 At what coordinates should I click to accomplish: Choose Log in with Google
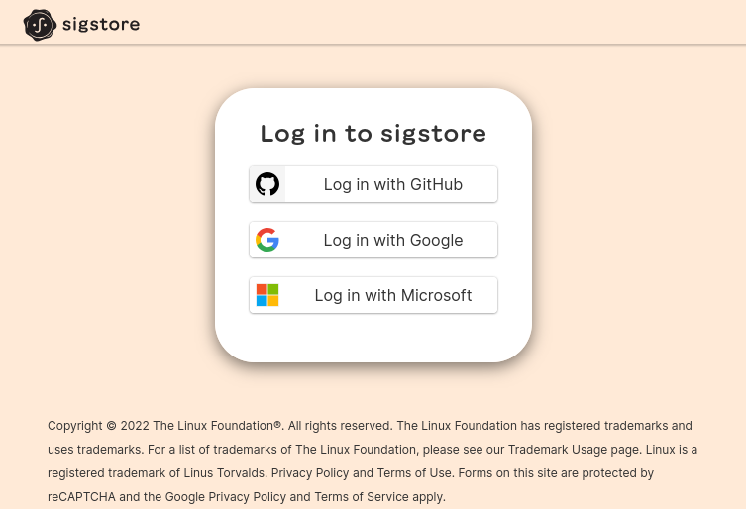[x=373, y=240]
